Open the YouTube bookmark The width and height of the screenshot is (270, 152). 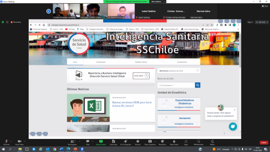pyautogui.click(x=70, y=29)
